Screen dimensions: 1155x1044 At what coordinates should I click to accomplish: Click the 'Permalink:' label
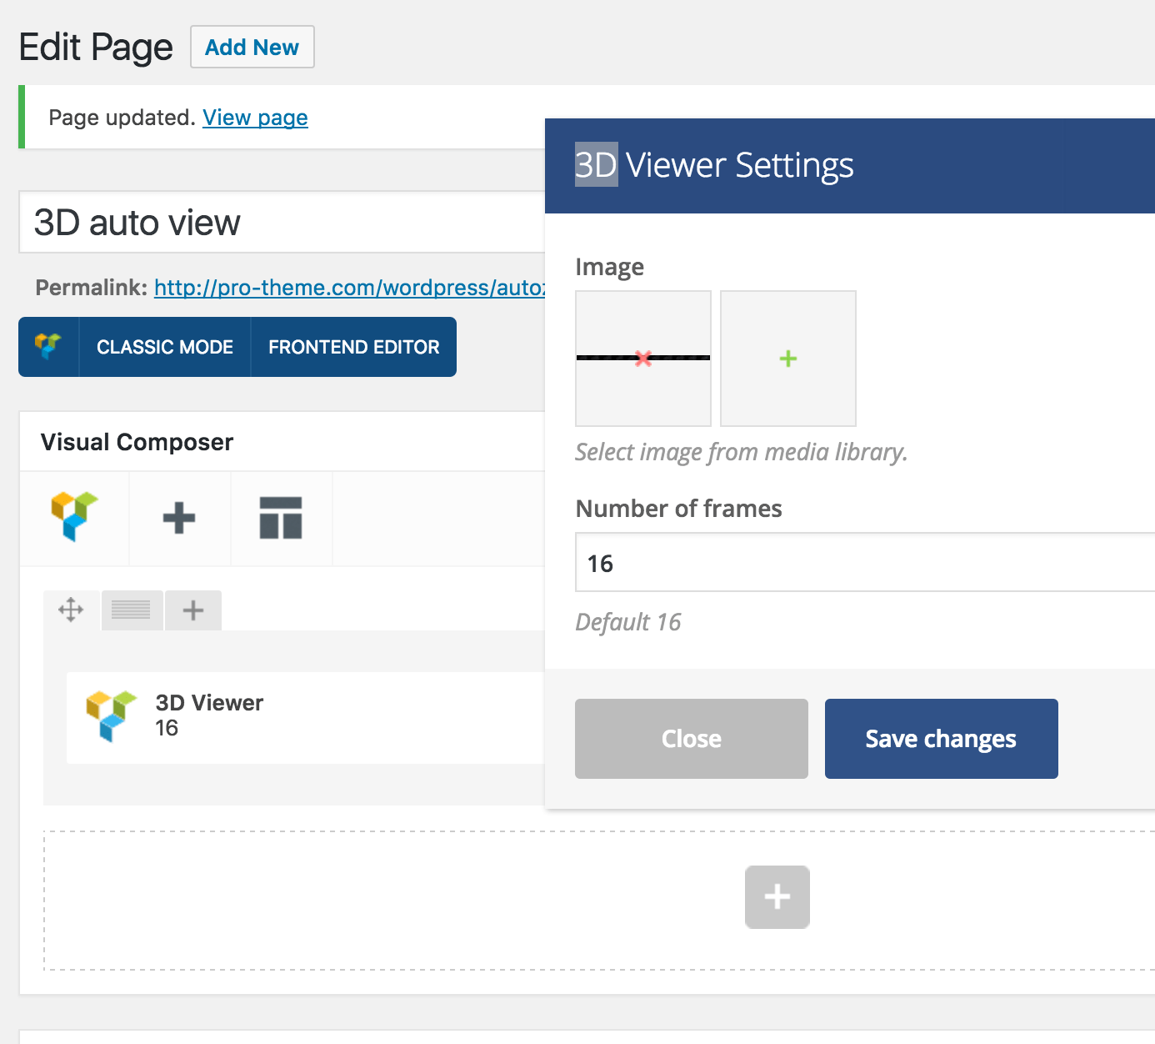(92, 288)
